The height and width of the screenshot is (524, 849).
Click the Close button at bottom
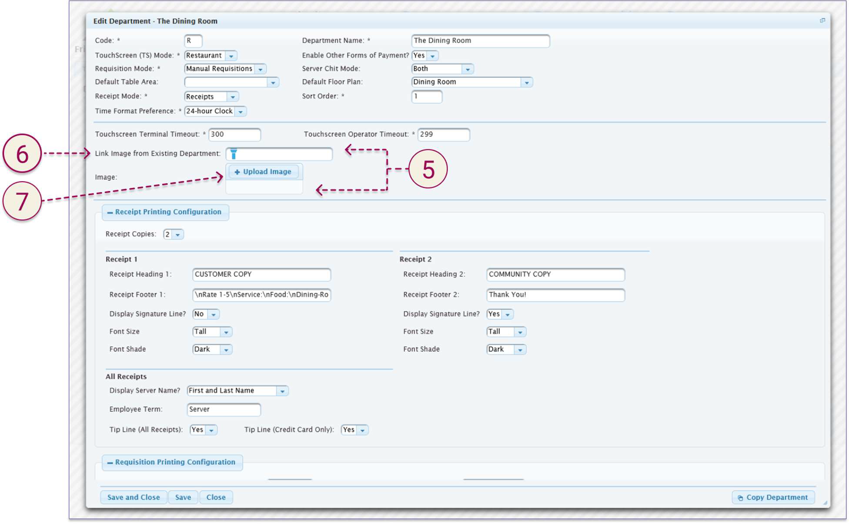(x=216, y=497)
